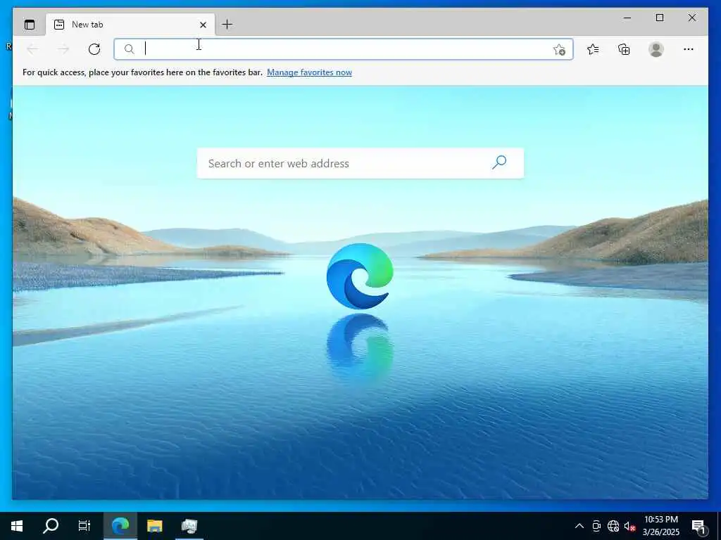Open Task View on the taskbar
The image size is (721, 540).
pyautogui.click(x=84, y=526)
